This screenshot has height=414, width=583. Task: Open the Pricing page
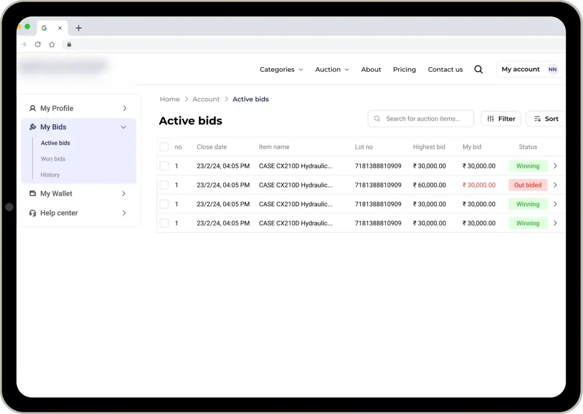[x=404, y=69]
